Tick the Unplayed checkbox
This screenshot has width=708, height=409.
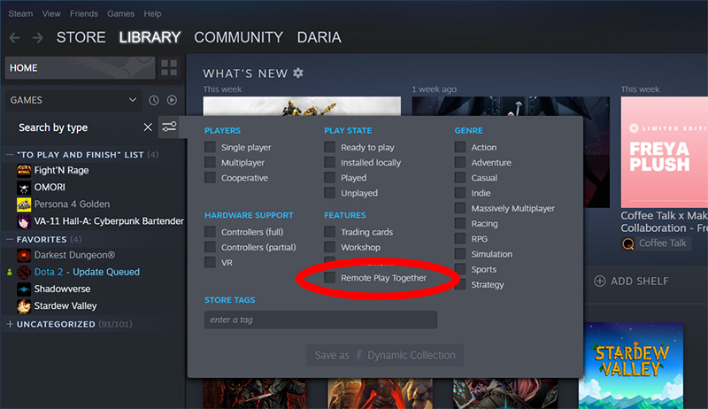click(329, 193)
